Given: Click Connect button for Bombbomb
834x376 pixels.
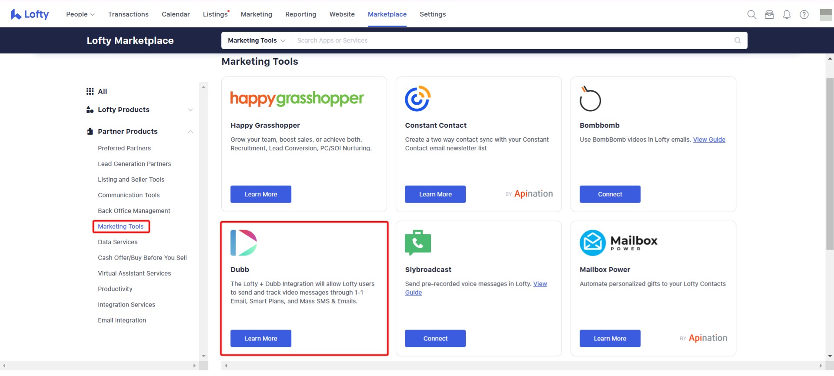Looking at the screenshot, I should [x=610, y=194].
